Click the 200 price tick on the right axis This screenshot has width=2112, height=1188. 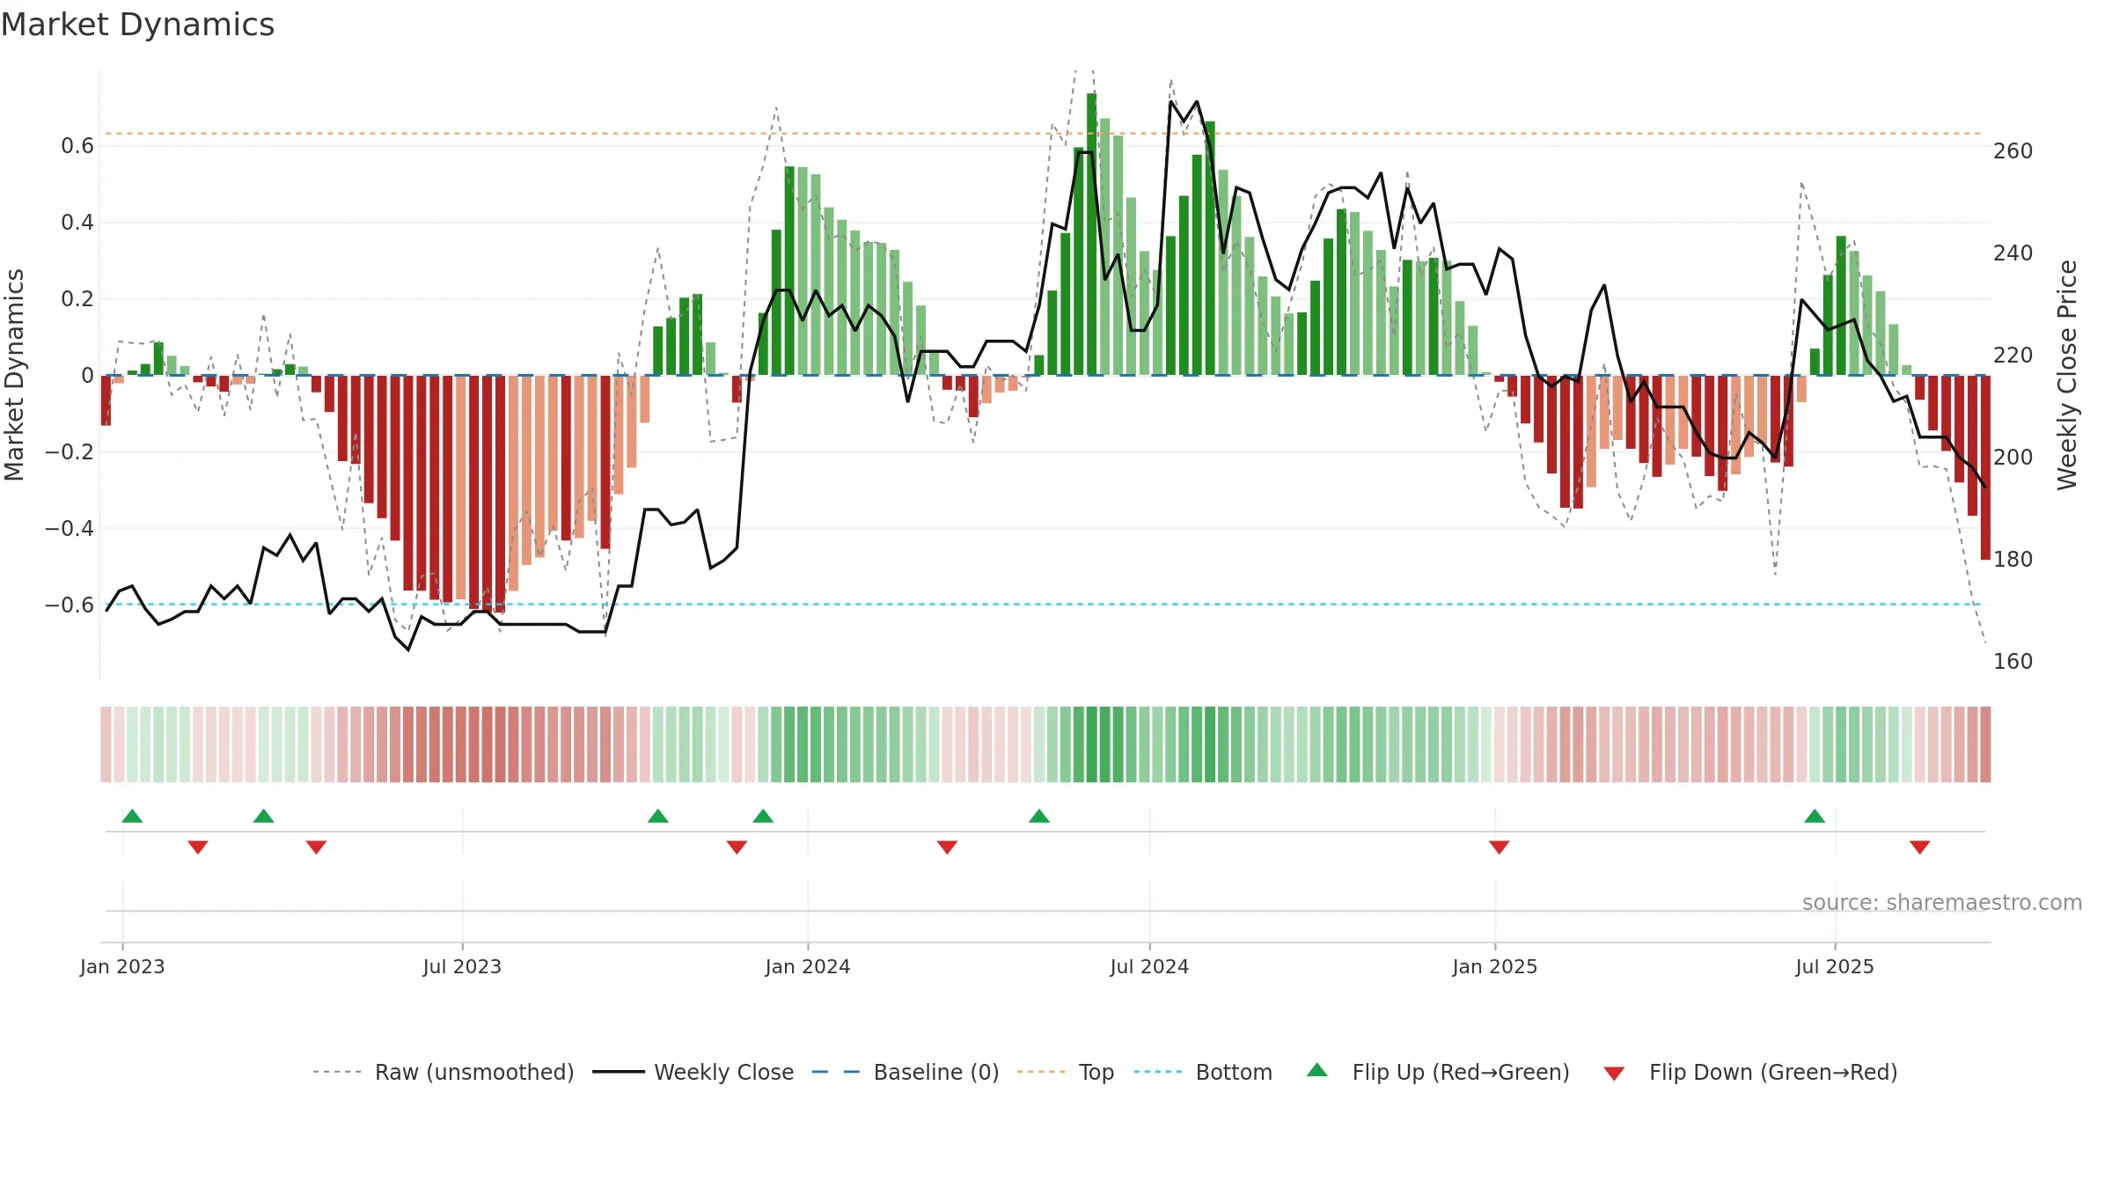pos(2013,458)
